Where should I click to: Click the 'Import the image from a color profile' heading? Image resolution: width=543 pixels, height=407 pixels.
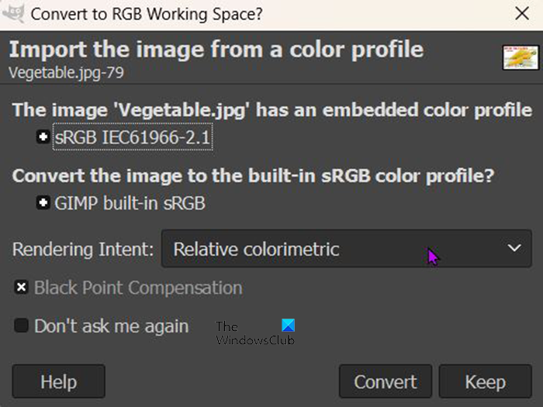(x=216, y=50)
